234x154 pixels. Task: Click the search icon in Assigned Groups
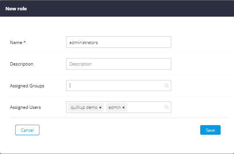[x=166, y=86]
